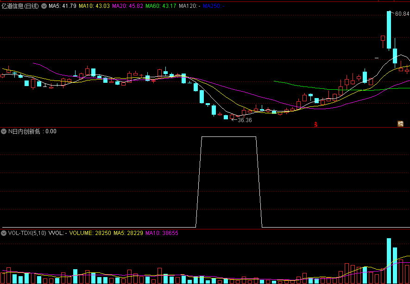Click the volume MA10: 38655 value

pyautogui.click(x=162, y=233)
